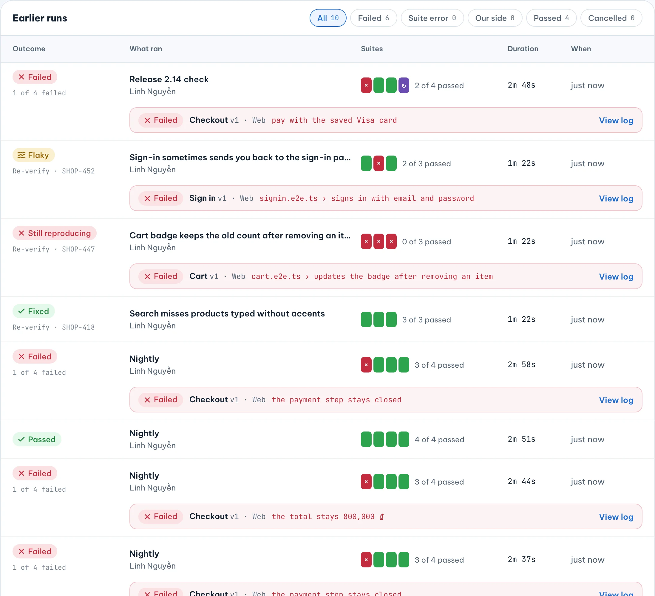Click the 2m 51s duration value
Viewport: 655px width, 596px height.
click(521, 439)
